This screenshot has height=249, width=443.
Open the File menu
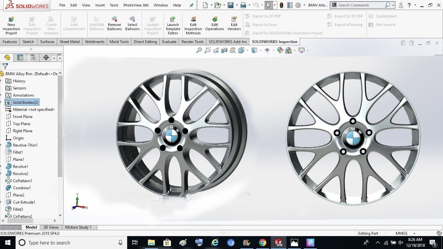[62, 5]
